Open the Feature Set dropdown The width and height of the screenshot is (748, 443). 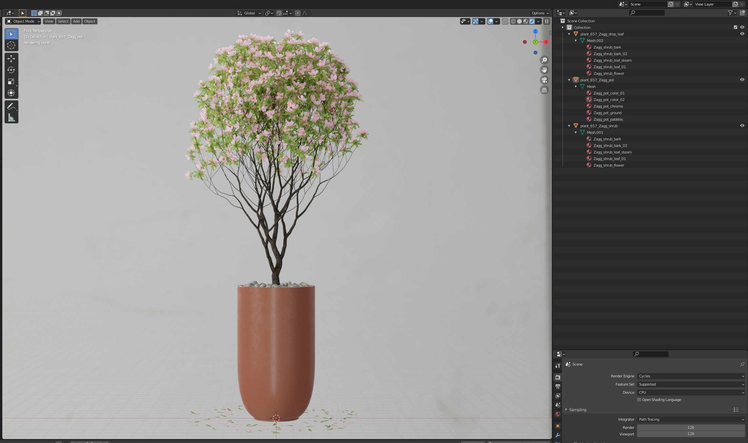[691, 385]
